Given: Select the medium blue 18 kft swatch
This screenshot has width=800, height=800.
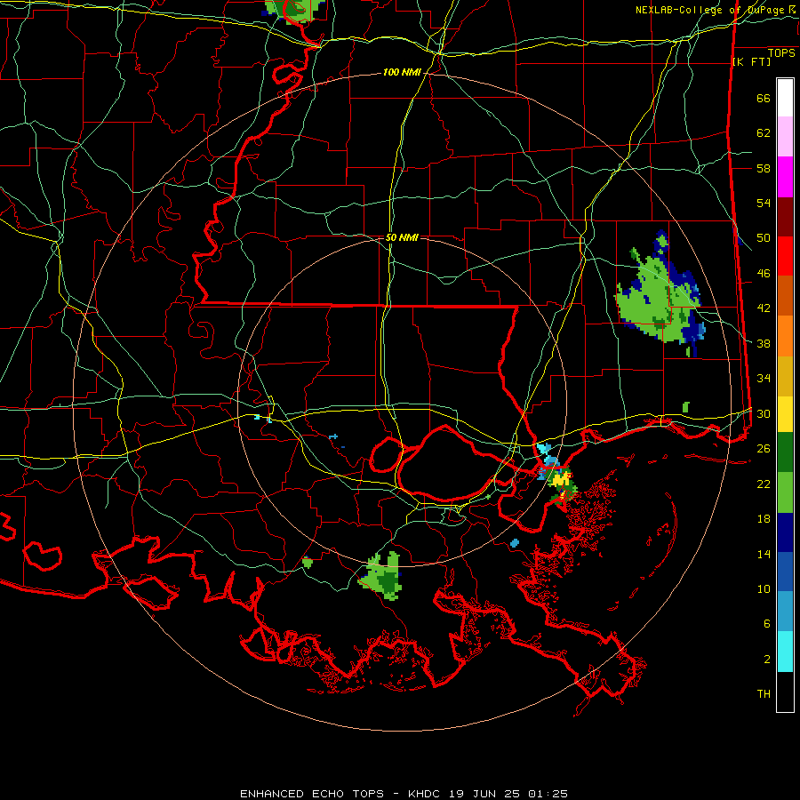Looking at the screenshot, I should click(x=785, y=572).
